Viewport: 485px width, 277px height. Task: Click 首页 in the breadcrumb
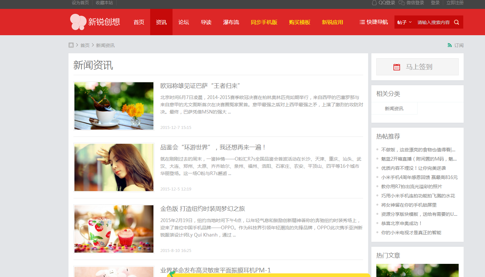pyautogui.click(x=85, y=45)
